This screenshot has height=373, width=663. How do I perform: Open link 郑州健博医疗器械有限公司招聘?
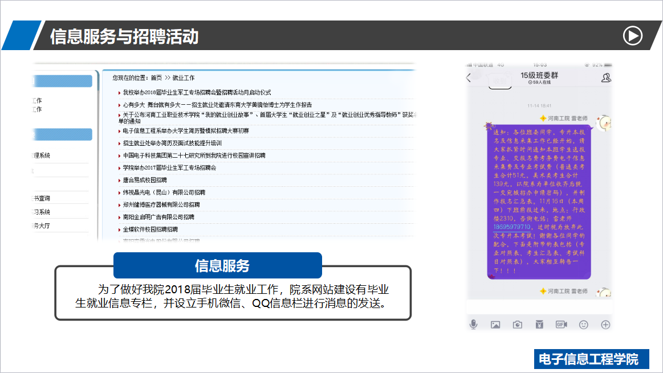click(161, 204)
